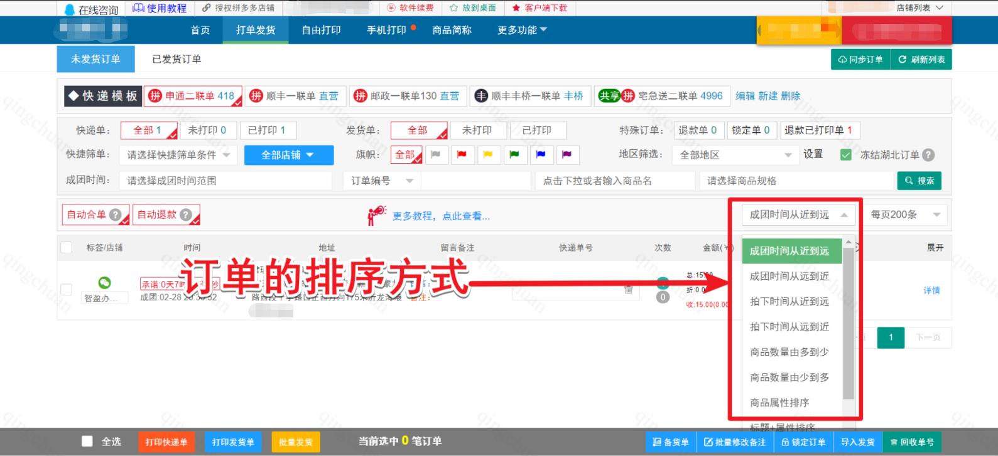The image size is (998, 456).
Task: Filter 发货单 by 已打印
Action: pos(537,130)
